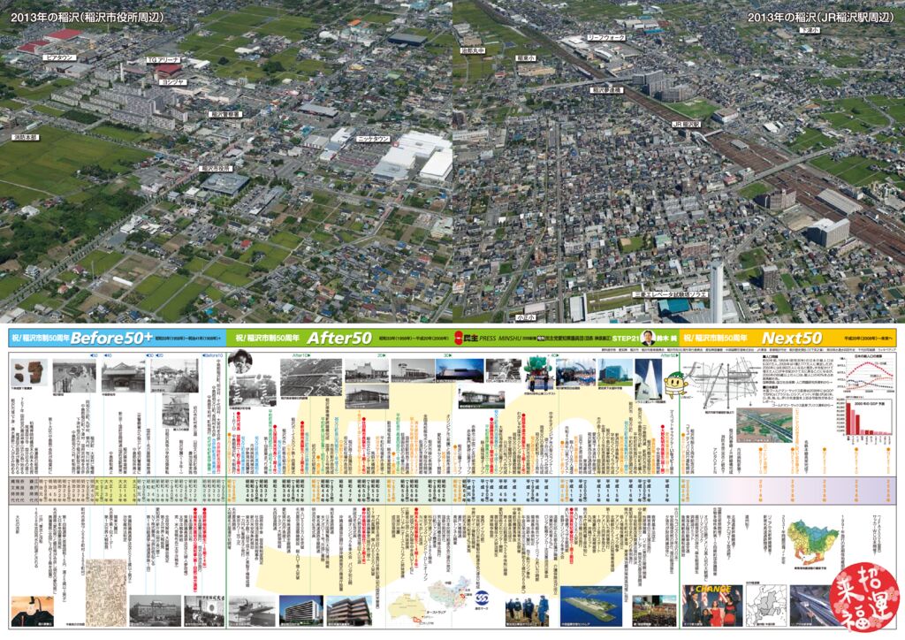Open the CHANGE photo thumbnail
The image size is (905, 640).
click(712, 605)
